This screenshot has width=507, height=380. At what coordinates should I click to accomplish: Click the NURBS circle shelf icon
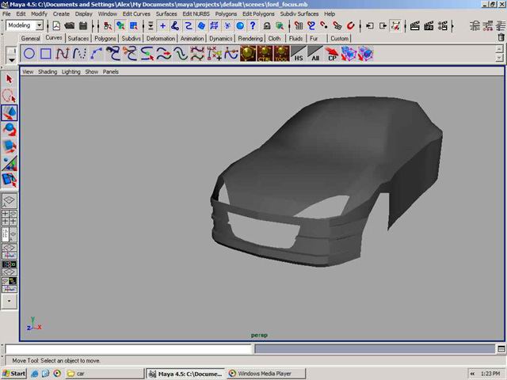tap(29, 54)
